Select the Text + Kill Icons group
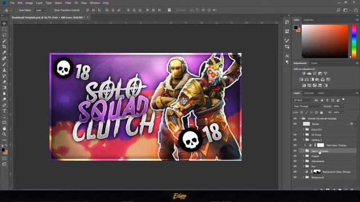 click(327, 151)
